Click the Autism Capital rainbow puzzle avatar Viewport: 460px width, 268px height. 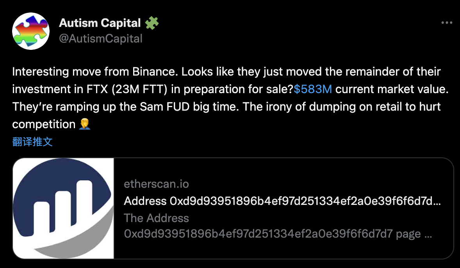(31, 31)
